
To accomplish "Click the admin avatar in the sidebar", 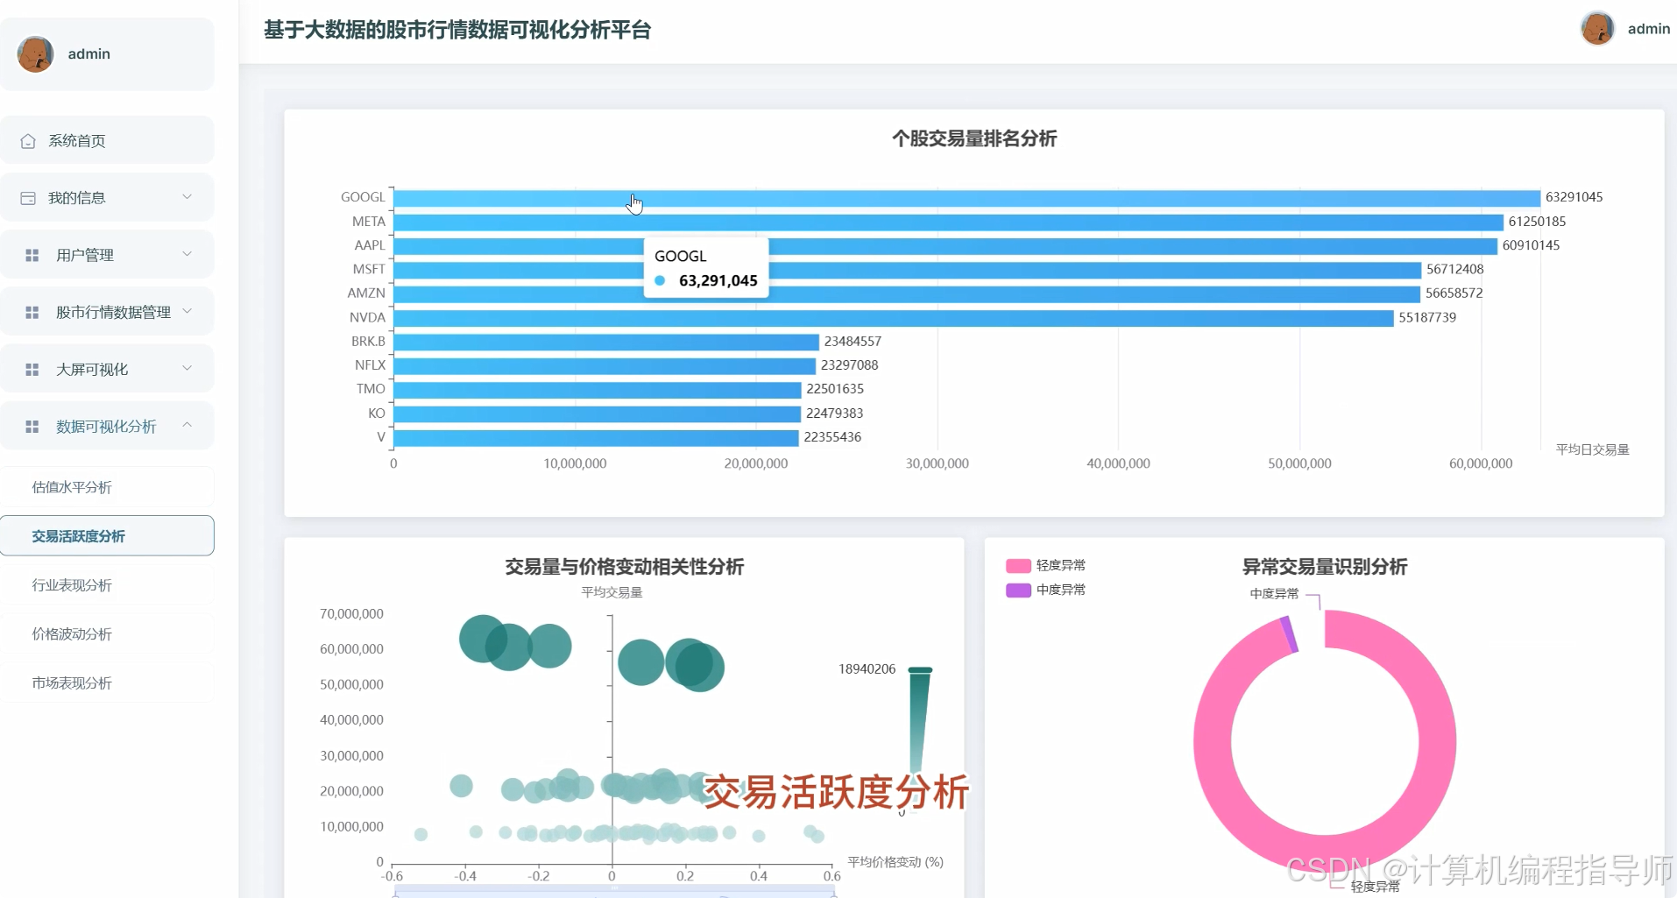I will 35,53.
